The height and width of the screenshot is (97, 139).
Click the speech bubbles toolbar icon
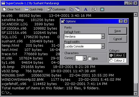[x=94, y=9]
